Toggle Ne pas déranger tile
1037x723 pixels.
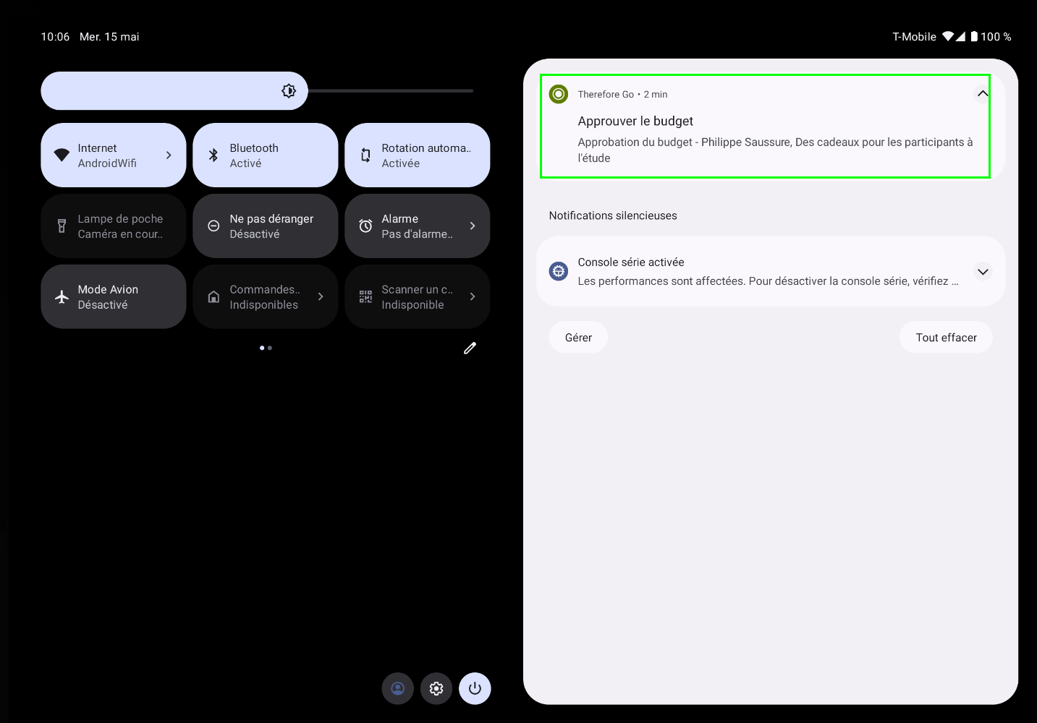[266, 226]
